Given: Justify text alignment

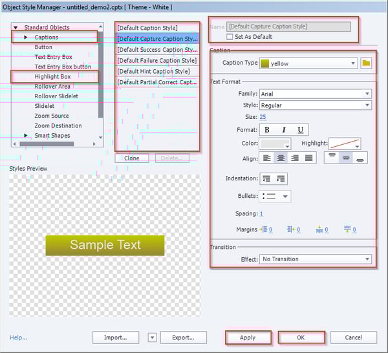Looking at the screenshot, I should (308, 158).
